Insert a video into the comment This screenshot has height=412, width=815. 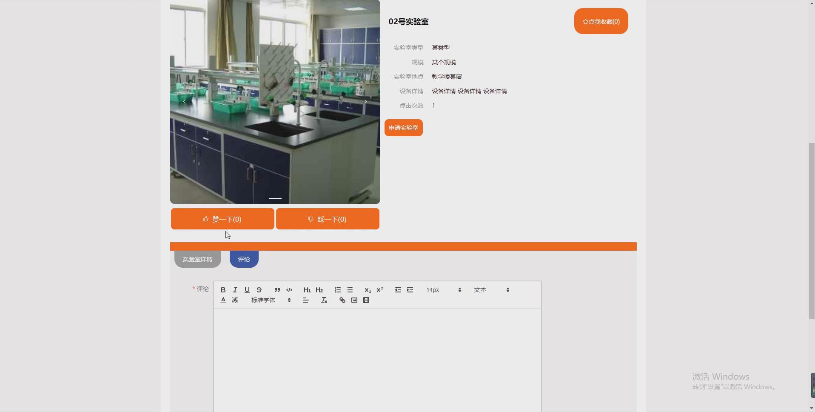coord(366,300)
